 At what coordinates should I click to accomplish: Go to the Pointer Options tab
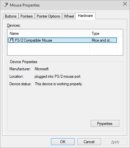coord(48,16)
